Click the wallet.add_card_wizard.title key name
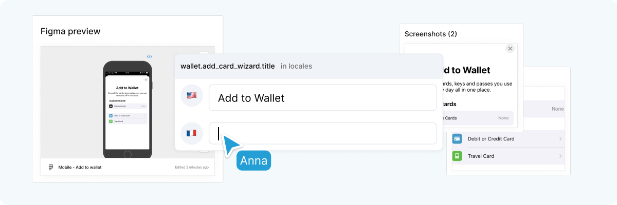 click(x=227, y=66)
